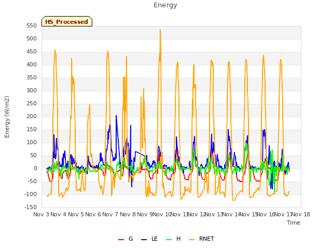Image resolution: width=332 pixels, height=249 pixels.
Task: Click the Nov 3 x-axis date label
Action: pos(41,214)
